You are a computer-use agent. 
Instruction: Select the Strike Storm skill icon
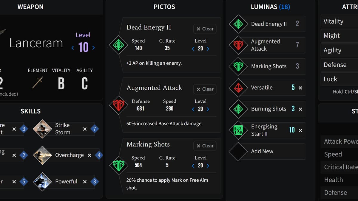42,129
